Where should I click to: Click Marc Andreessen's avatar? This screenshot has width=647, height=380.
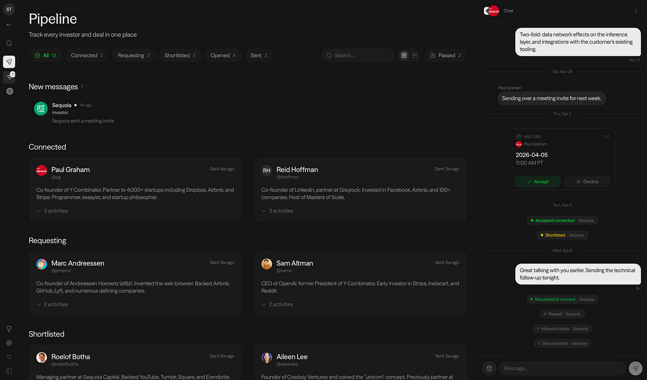(x=42, y=264)
